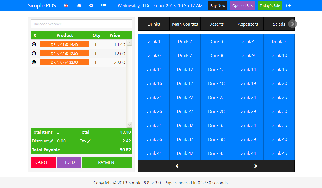Viewport: 322px width, 188px height.
Task: Open settings gear icon in header
Action: pyautogui.click(x=91, y=5)
